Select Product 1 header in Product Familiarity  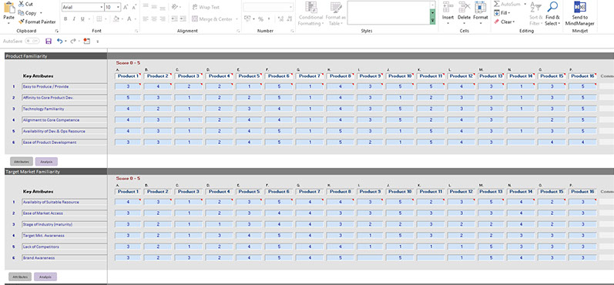point(128,76)
